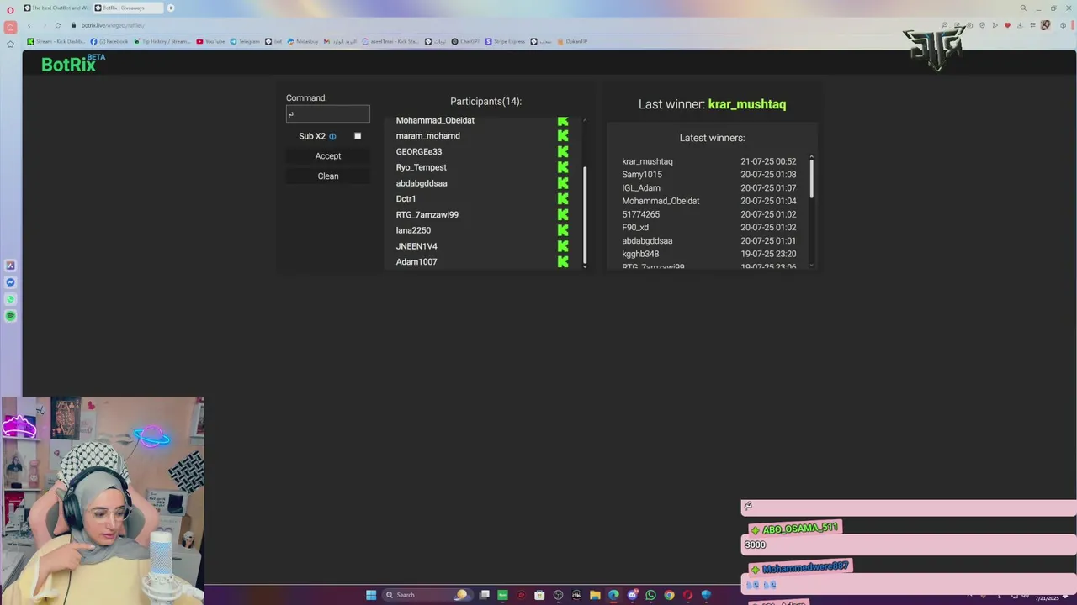Open the Opera menu logo
Viewport: 1077px width, 605px height.
point(10,10)
